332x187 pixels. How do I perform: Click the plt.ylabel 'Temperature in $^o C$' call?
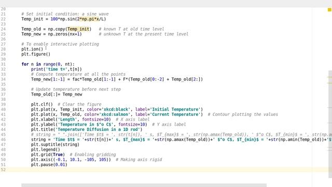(89, 124)
